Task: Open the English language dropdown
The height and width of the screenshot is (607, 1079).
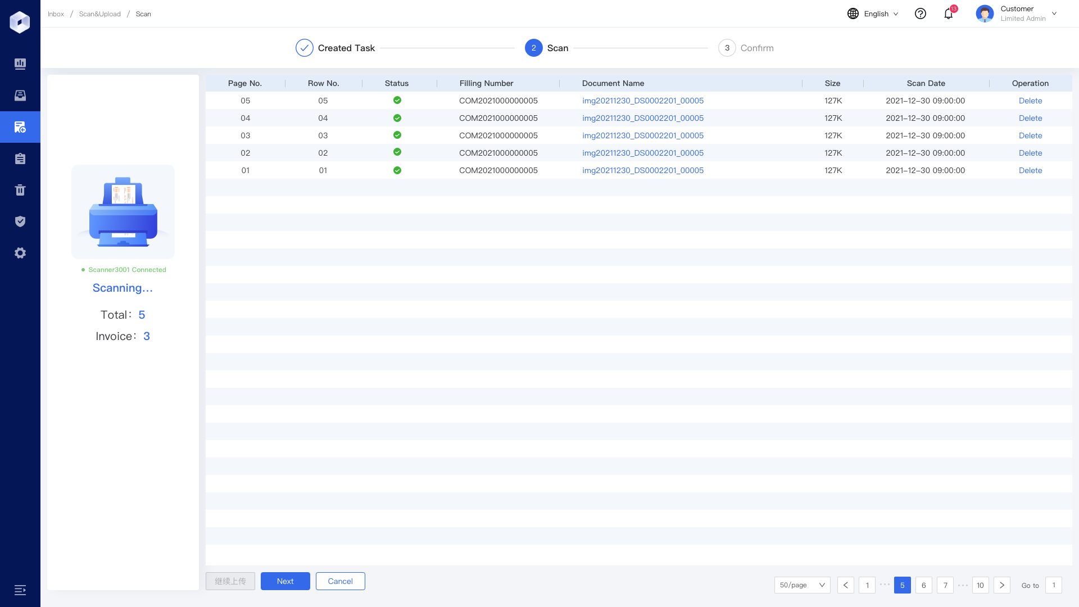Action: (x=881, y=13)
